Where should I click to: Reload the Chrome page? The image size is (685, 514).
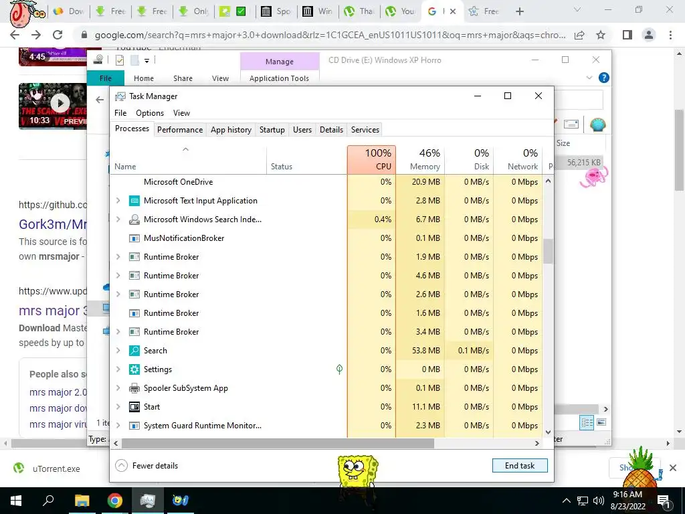[58, 35]
